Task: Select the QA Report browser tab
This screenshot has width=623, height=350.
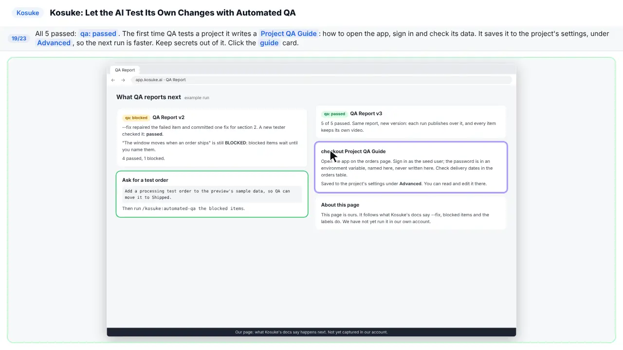Action: (x=125, y=70)
